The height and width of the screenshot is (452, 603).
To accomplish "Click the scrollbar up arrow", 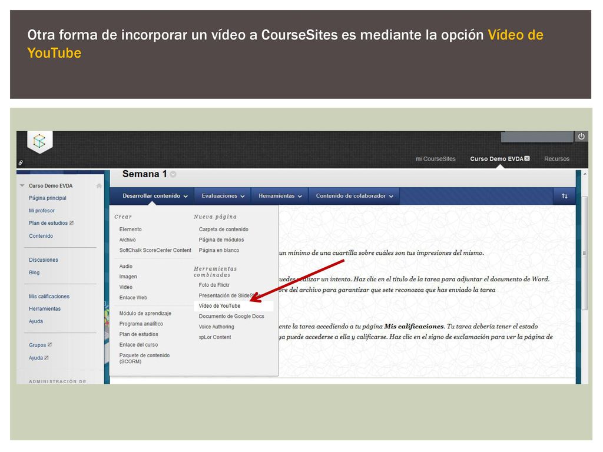I will point(585,174).
